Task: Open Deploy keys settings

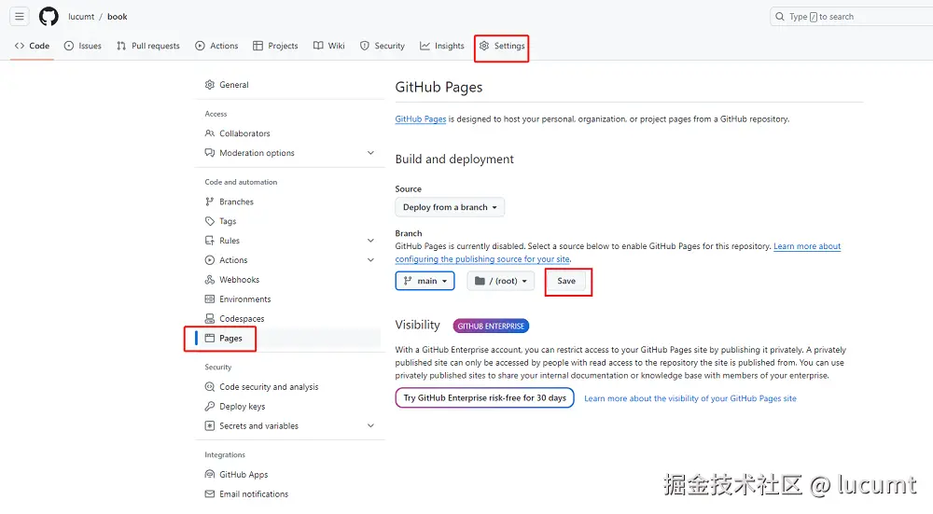Action: pyautogui.click(x=243, y=407)
